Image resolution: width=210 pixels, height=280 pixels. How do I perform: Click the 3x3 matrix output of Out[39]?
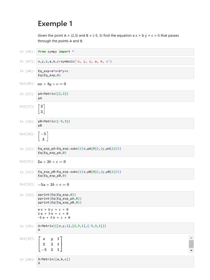point(51,244)
